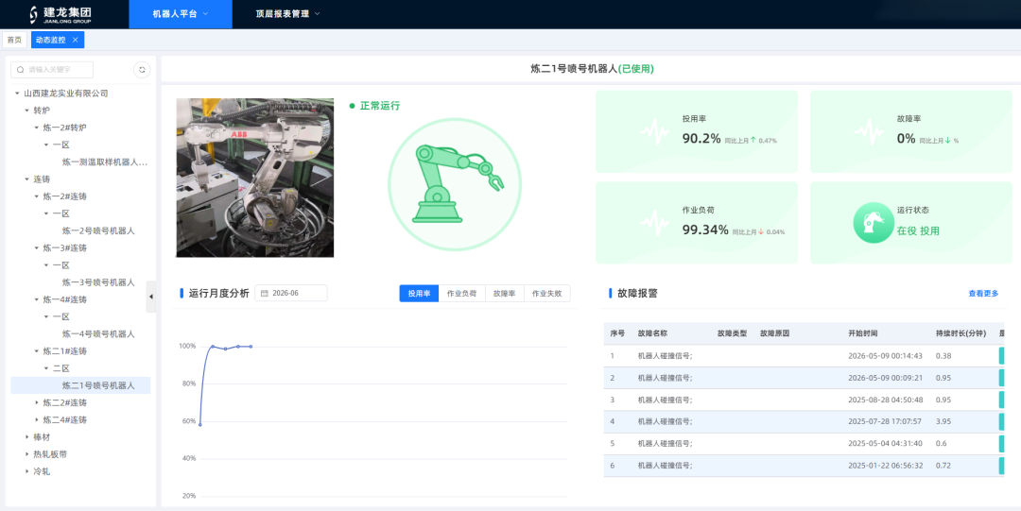Click green status bar in alarm row 4
The width and height of the screenshot is (1021, 511).
(1001, 421)
